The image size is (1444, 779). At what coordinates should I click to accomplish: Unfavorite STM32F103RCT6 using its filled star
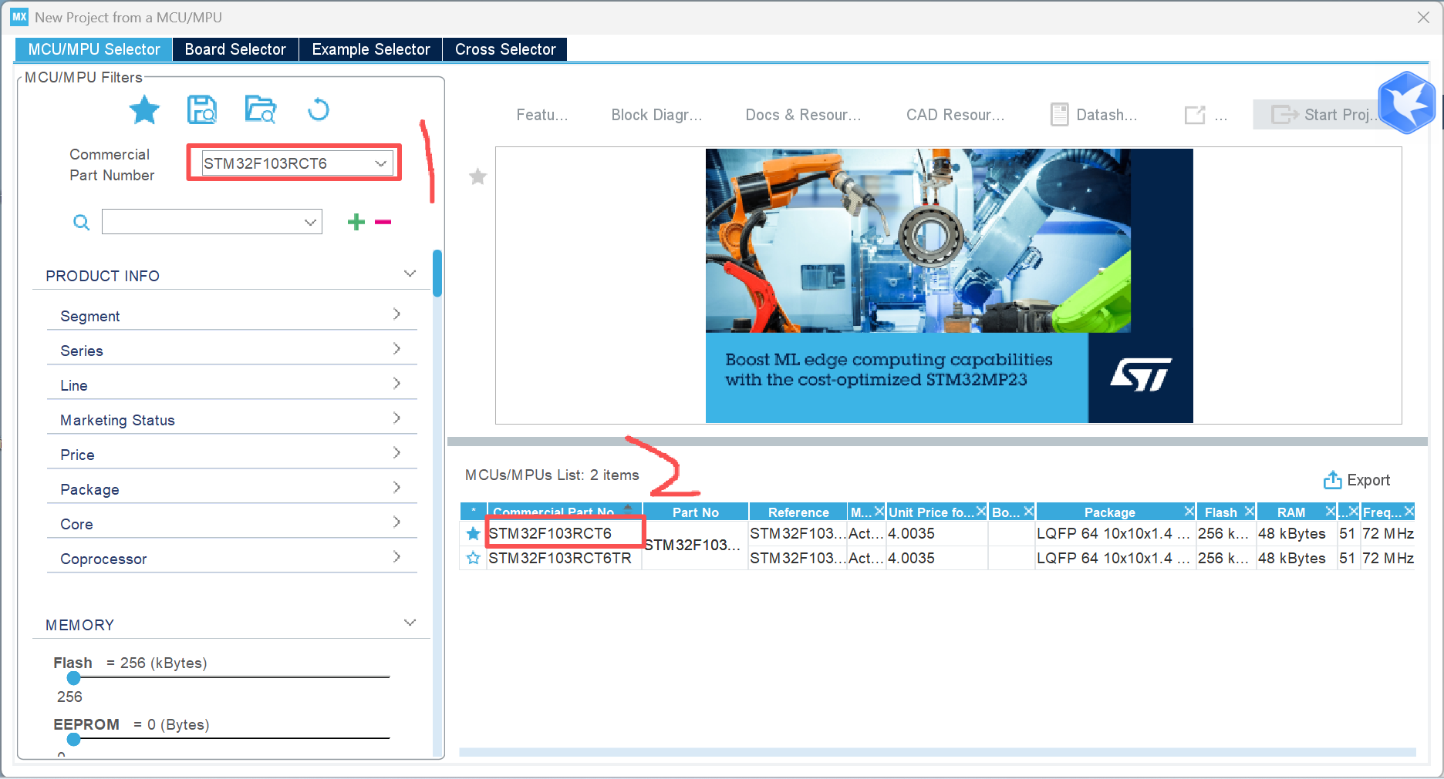tap(474, 533)
